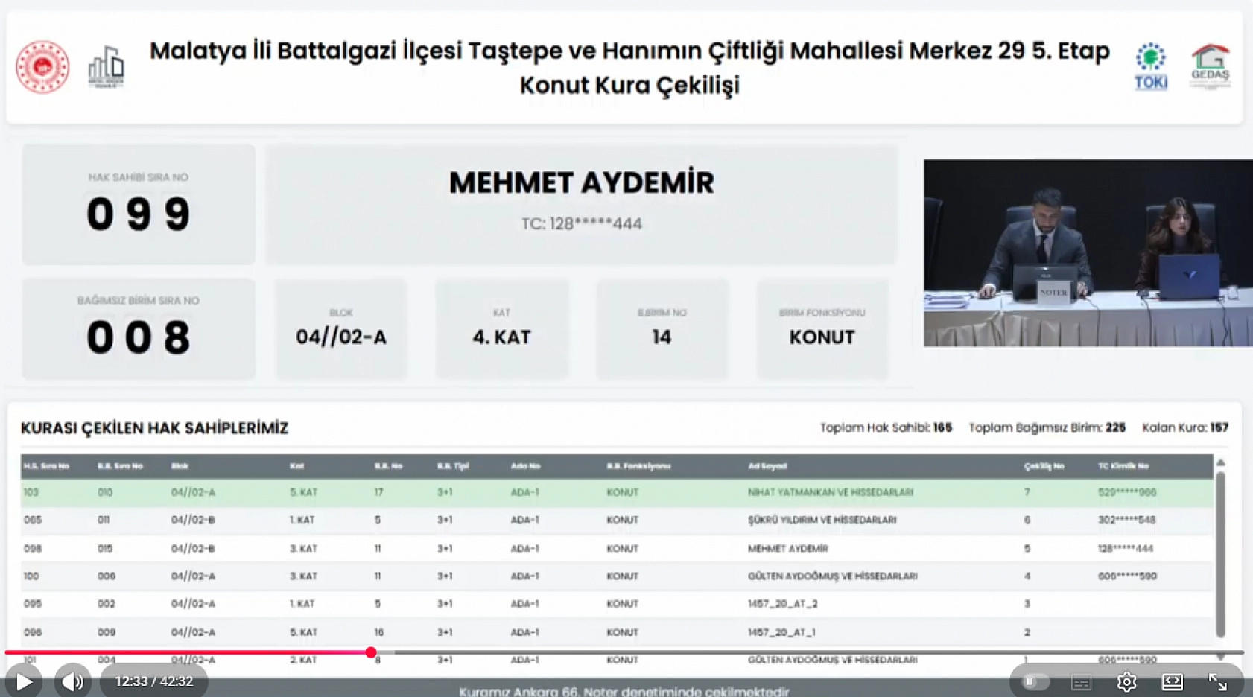Sort by the Ad Soyad column header
The width and height of the screenshot is (1253, 697).
click(767, 466)
